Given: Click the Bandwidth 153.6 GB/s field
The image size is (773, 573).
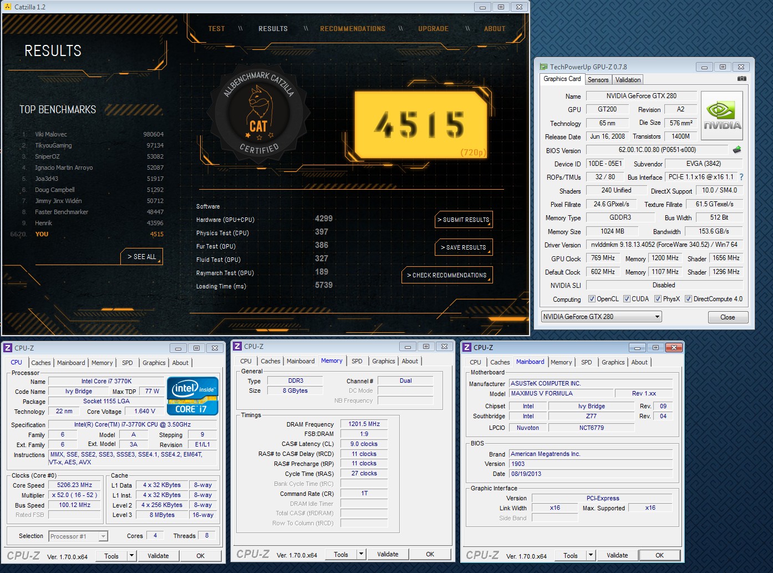Looking at the screenshot, I should click(x=714, y=231).
